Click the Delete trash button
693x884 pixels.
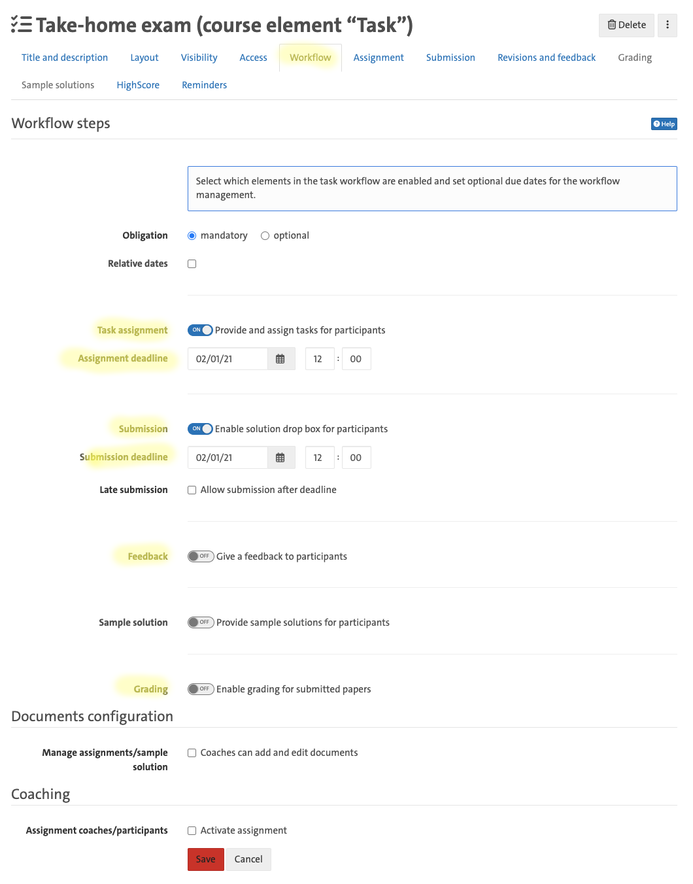pos(626,25)
